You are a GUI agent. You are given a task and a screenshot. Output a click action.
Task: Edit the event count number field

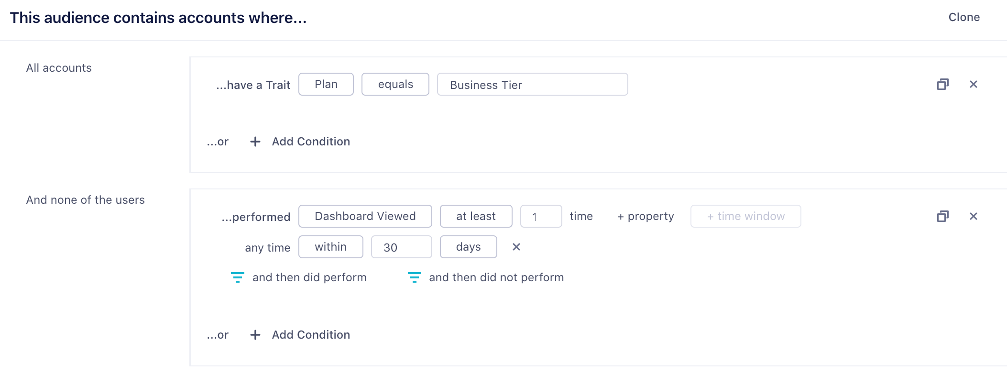coord(541,217)
